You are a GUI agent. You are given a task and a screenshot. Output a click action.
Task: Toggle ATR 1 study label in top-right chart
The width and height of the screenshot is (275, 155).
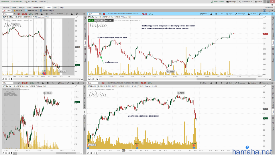pos(91,20)
